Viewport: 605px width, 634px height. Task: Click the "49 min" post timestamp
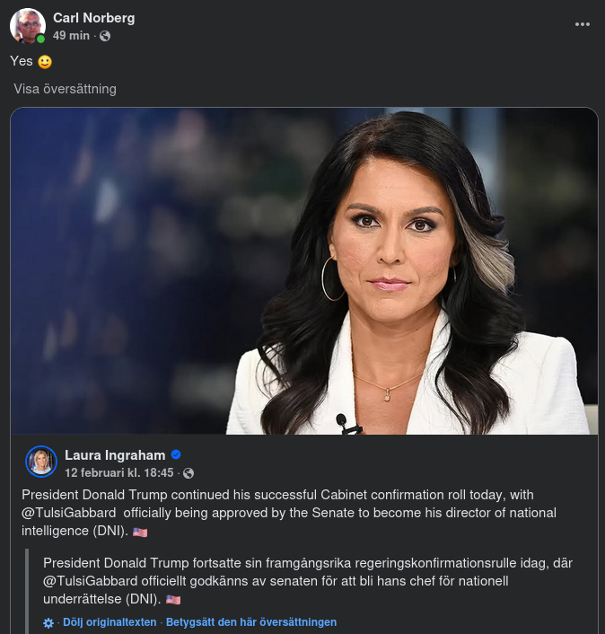(71, 36)
